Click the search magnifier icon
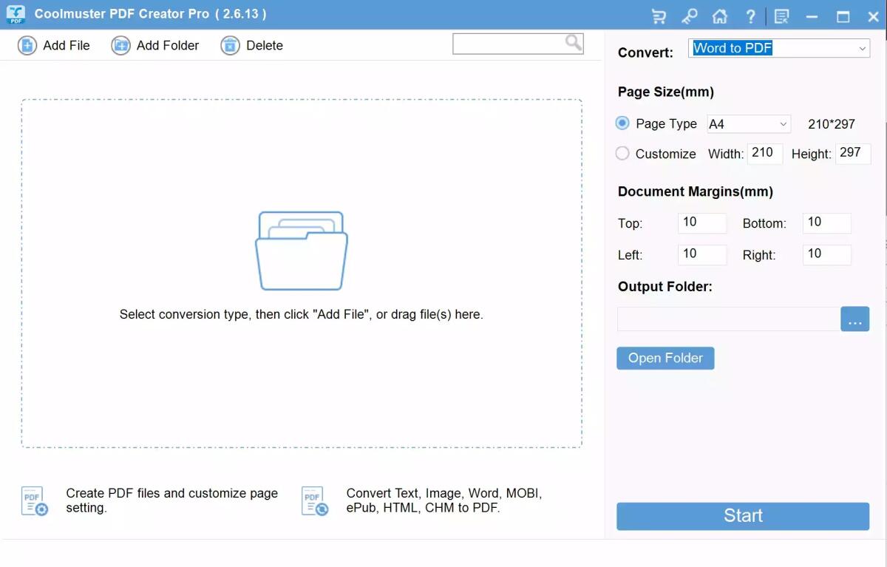Screen dimensions: 887x567 573,43
